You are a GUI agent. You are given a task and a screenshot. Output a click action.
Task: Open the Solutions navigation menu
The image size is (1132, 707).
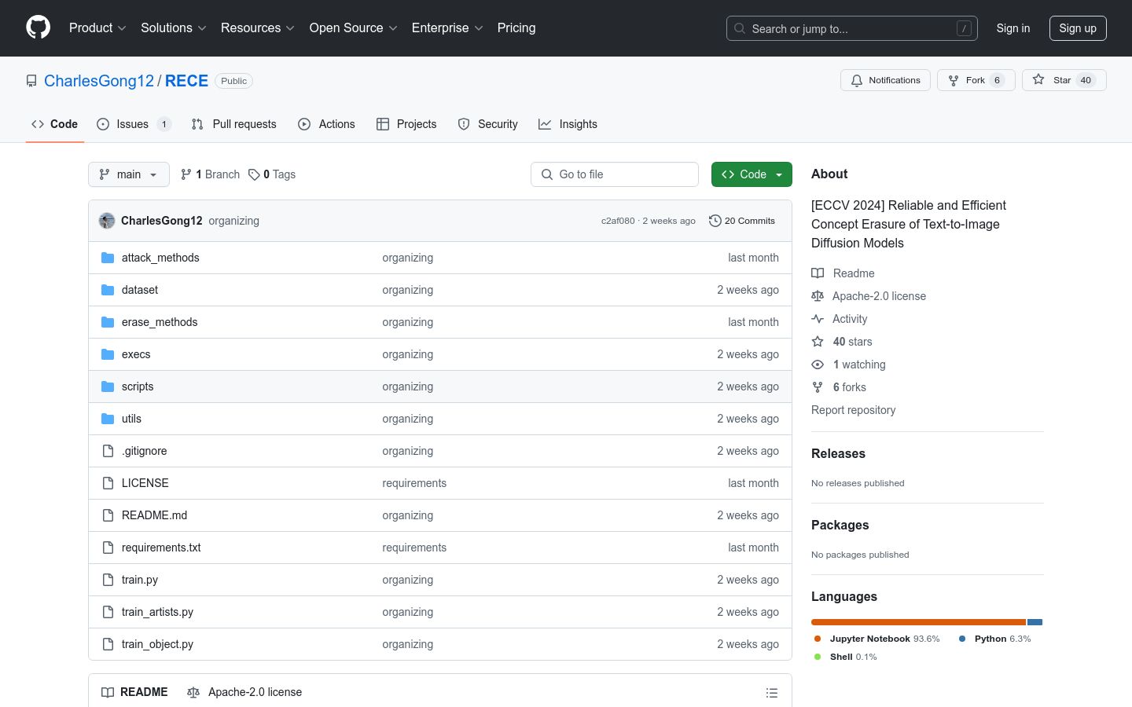(x=174, y=27)
